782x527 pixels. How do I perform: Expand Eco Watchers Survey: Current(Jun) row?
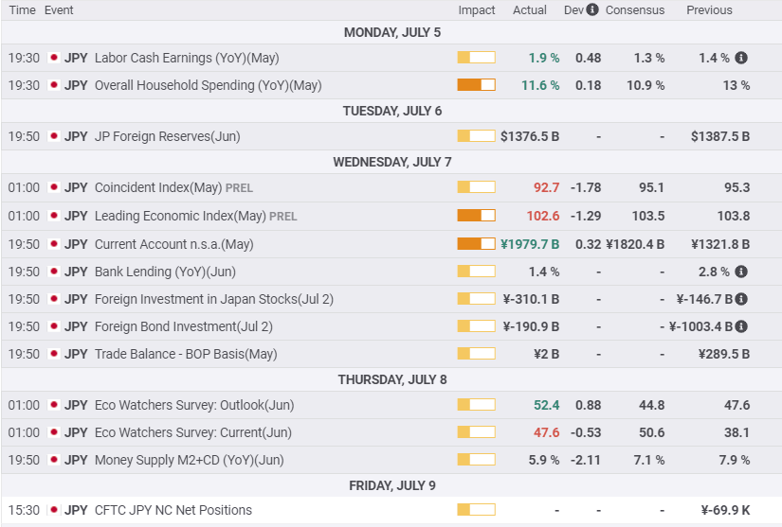pos(193,432)
